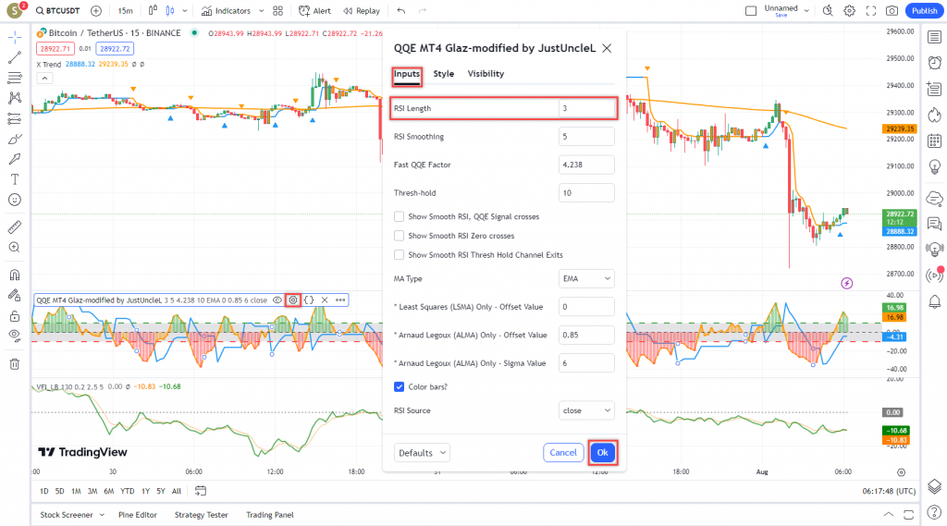Enable Show Smooth RSI Zero crosses
The height and width of the screenshot is (526, 947).
[400, 236]
